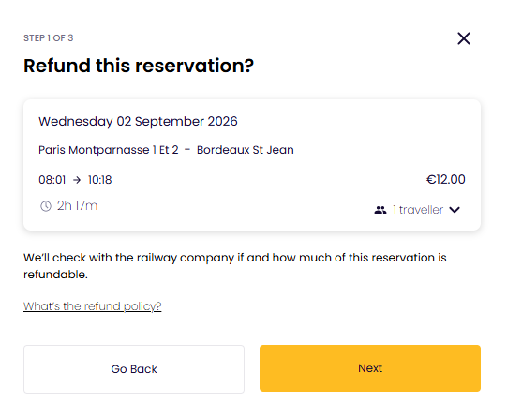Image resolution: width=507 pixels, height=417 pixels.
Task: Close the refund dialog with the X icon
Action: 464,38
